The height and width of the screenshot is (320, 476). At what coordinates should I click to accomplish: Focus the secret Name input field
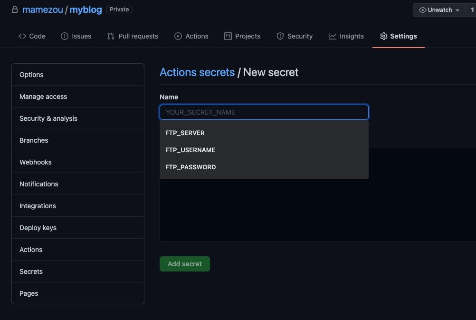(x=264, y=112)
